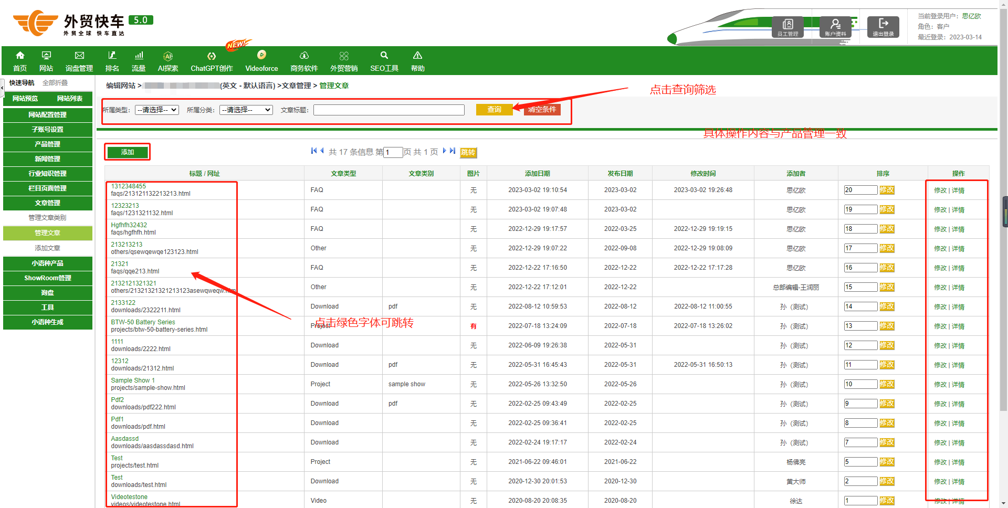This screenshot has height=508, width=1008.
Task: Open article link 1312348455
Action: 129,186
